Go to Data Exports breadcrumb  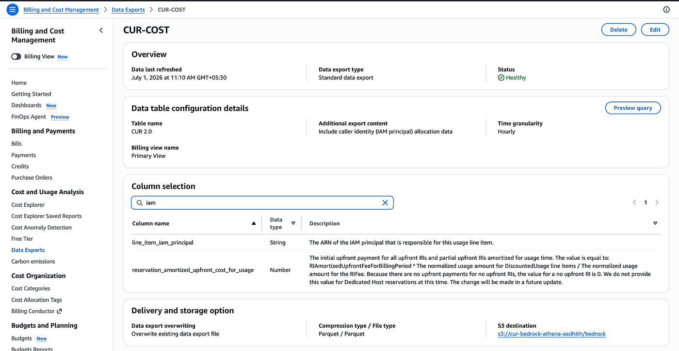[128, 10]
